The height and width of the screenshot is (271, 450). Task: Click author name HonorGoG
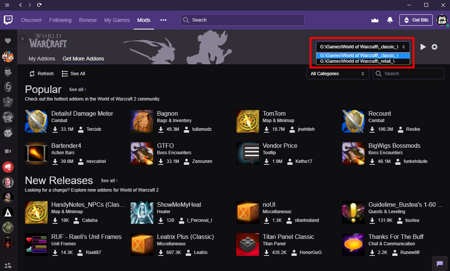(x=311, y=252)
